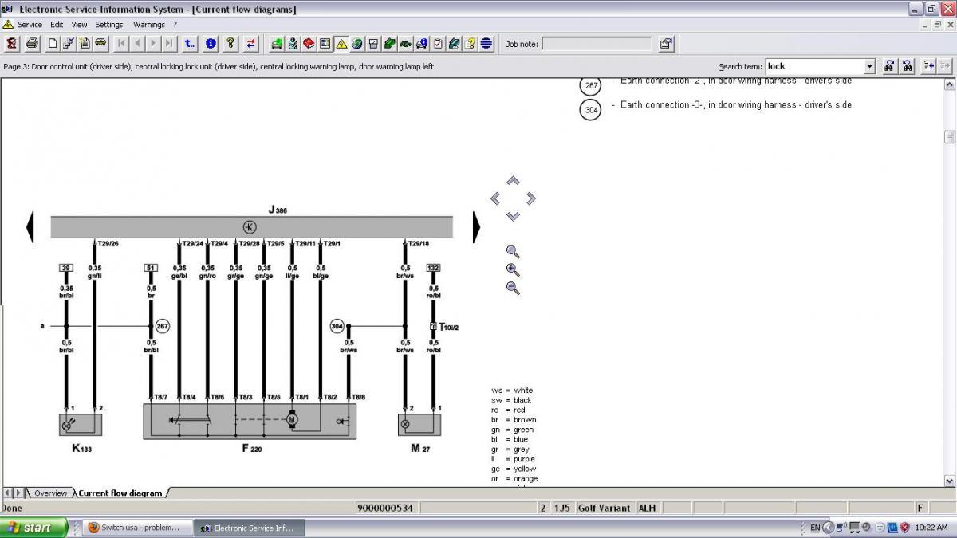Open the Warnings menu
This screenshot has width=957, height=538.
pos(148,25)
